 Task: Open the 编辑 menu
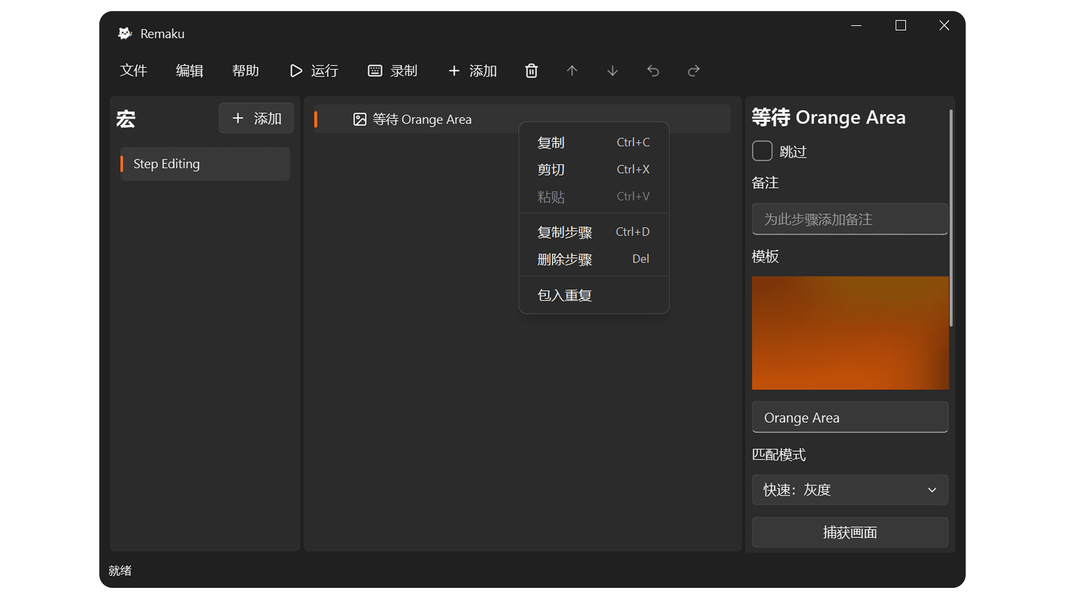click(189, 71)
